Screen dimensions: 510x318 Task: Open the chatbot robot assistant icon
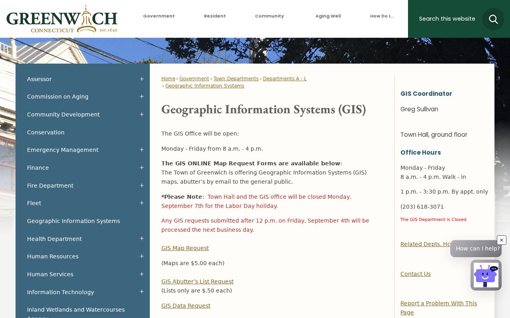click(x=486, y=275)
